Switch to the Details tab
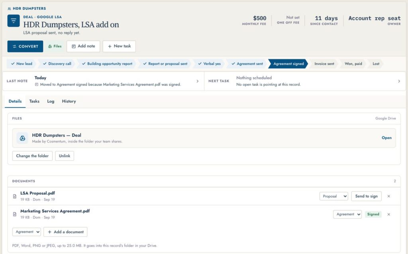Screen dimensions: 408x254 point(15,102)
